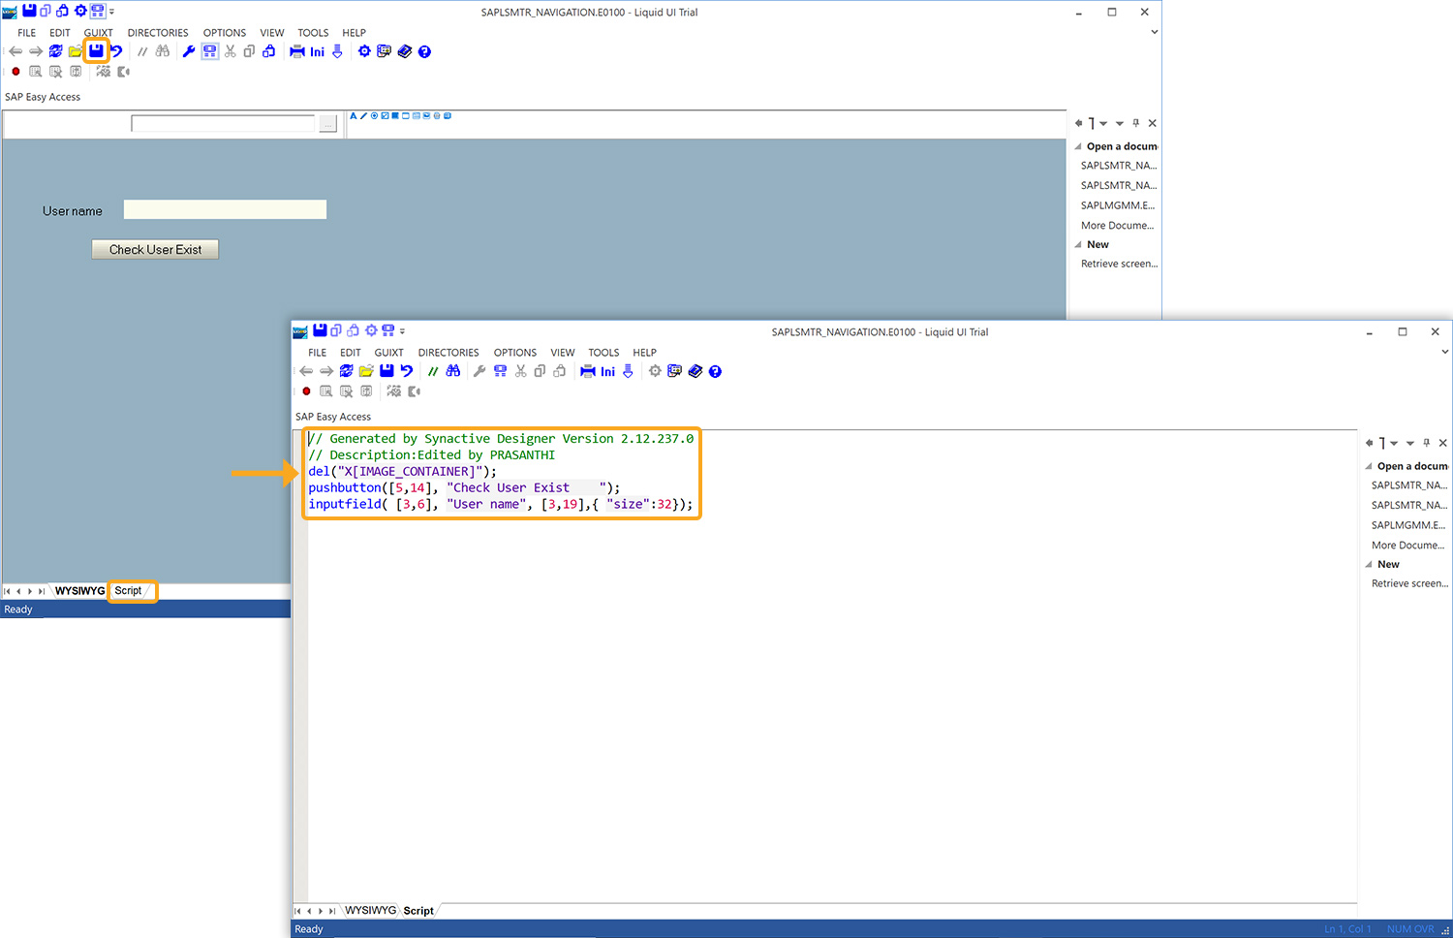1453x938 pixels.
Task: Open the panel dropdown arrow in the Script window side panel
Action: 1410,443
